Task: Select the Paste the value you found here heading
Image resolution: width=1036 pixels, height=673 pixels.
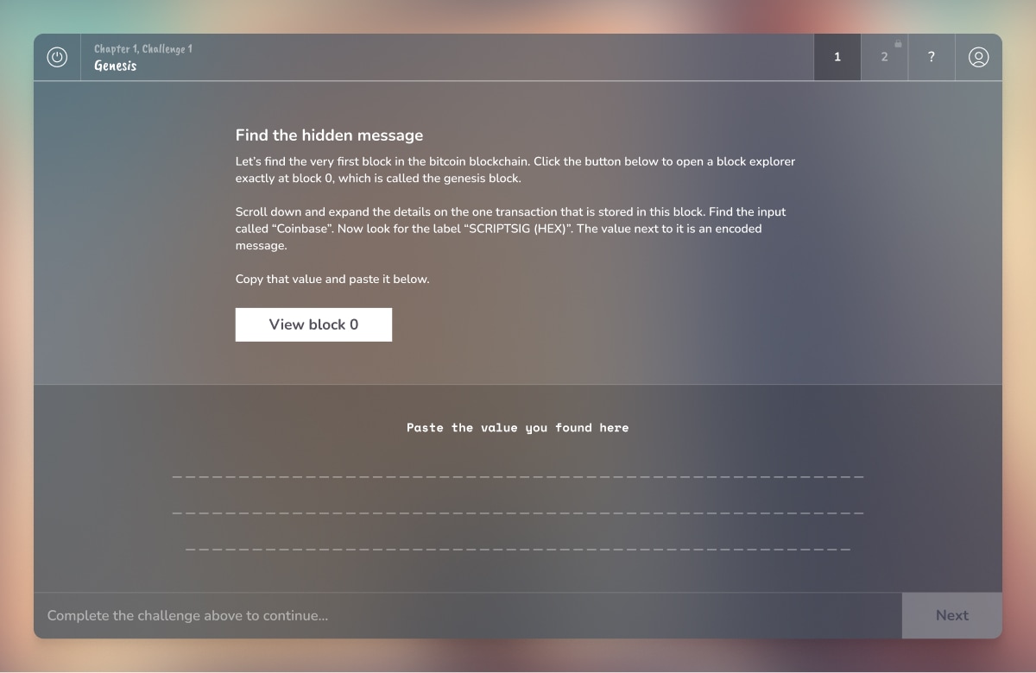Action: 518,427
